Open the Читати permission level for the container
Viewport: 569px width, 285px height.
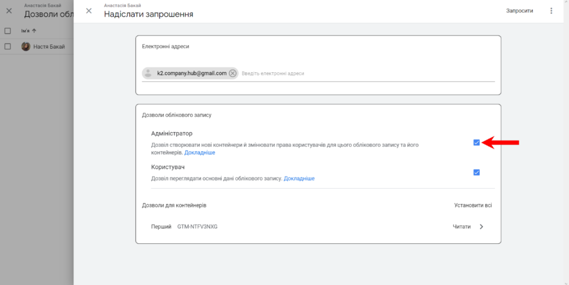[461, 227]
